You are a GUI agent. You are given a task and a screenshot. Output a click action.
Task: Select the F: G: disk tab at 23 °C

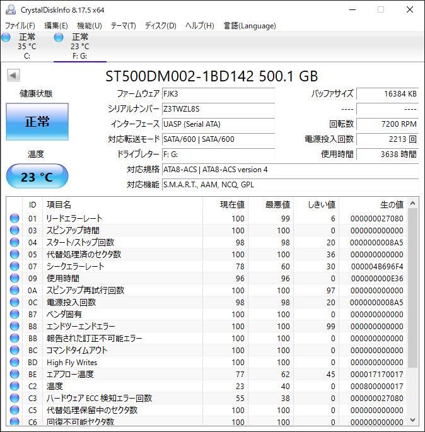pyautogui.click(x=80, y=46)
